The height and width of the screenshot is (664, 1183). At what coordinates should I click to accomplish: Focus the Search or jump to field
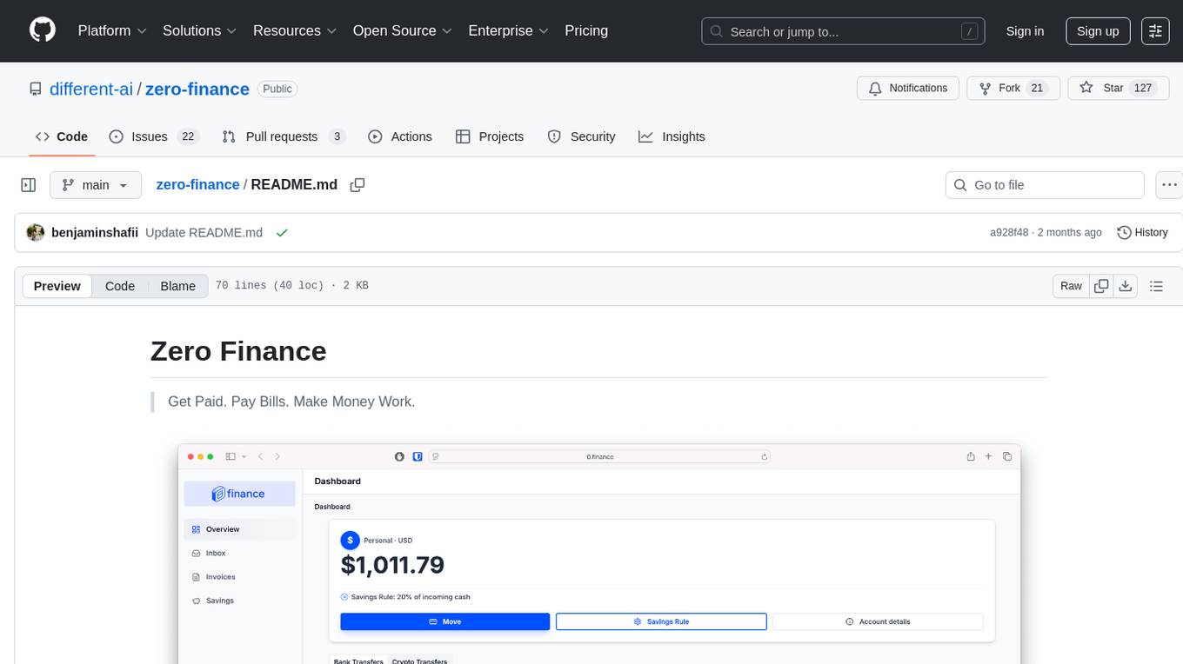point(843,31)
